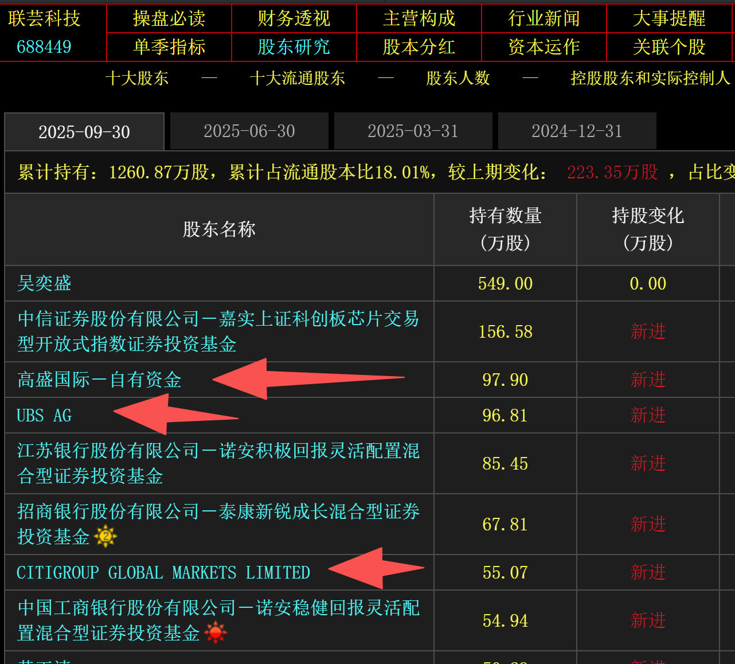Screen dimensions: 735x664
Task: Click the 223.35万股 change figure
Action: click(612, 172)
